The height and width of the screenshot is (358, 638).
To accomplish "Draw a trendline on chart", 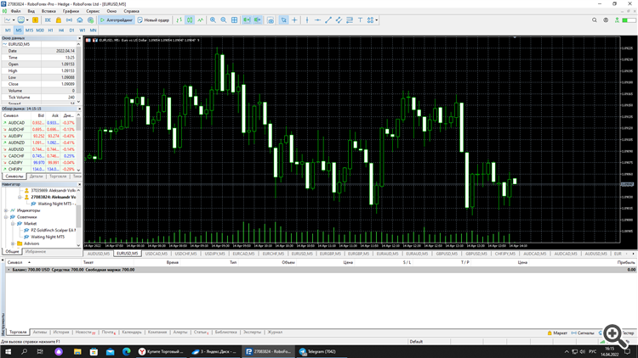I will (328, 20).
